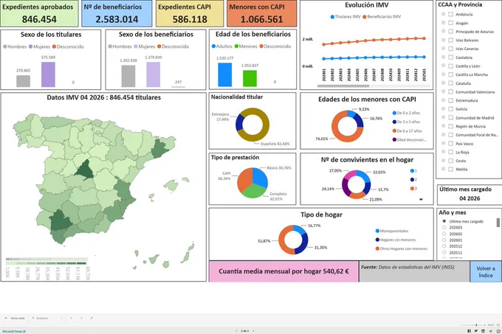Click Titulares IMV legend marker
The height and width of the screenshot is (334, 502).
332,17
